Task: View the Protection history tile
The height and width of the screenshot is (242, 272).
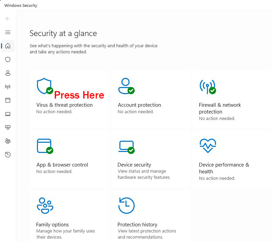Action: pos(150,216)
